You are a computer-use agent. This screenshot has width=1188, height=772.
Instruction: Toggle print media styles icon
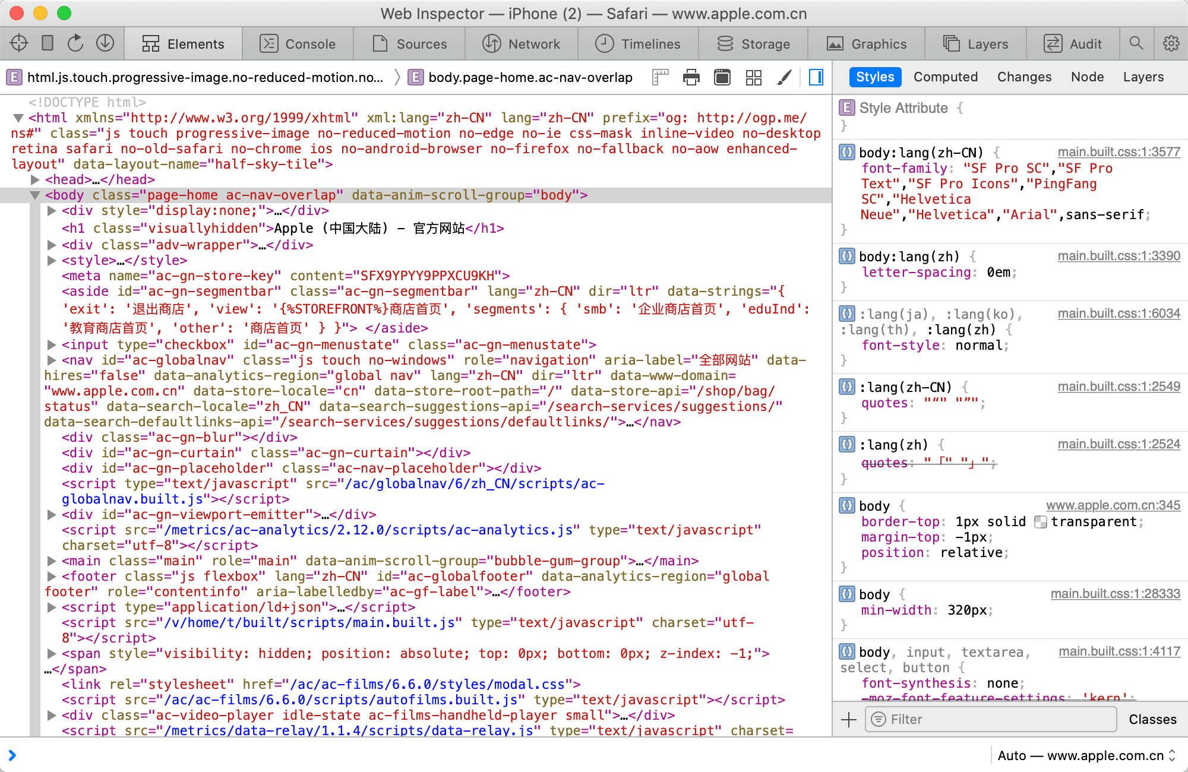[x=691, y=77]
